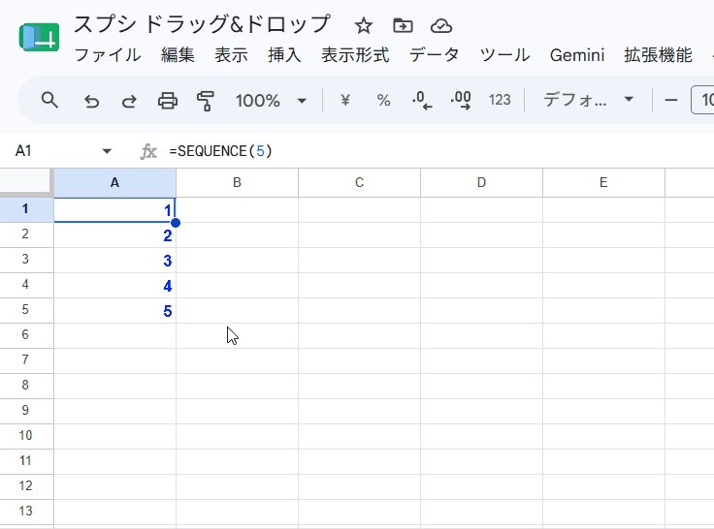Click cell A1 containing 1

click(x=114, y=209)
